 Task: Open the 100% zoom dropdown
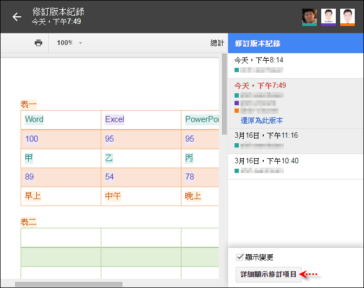(69, 43)
